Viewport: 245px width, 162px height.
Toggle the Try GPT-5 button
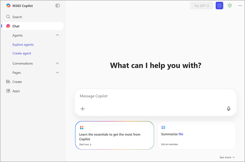point(202,6)
